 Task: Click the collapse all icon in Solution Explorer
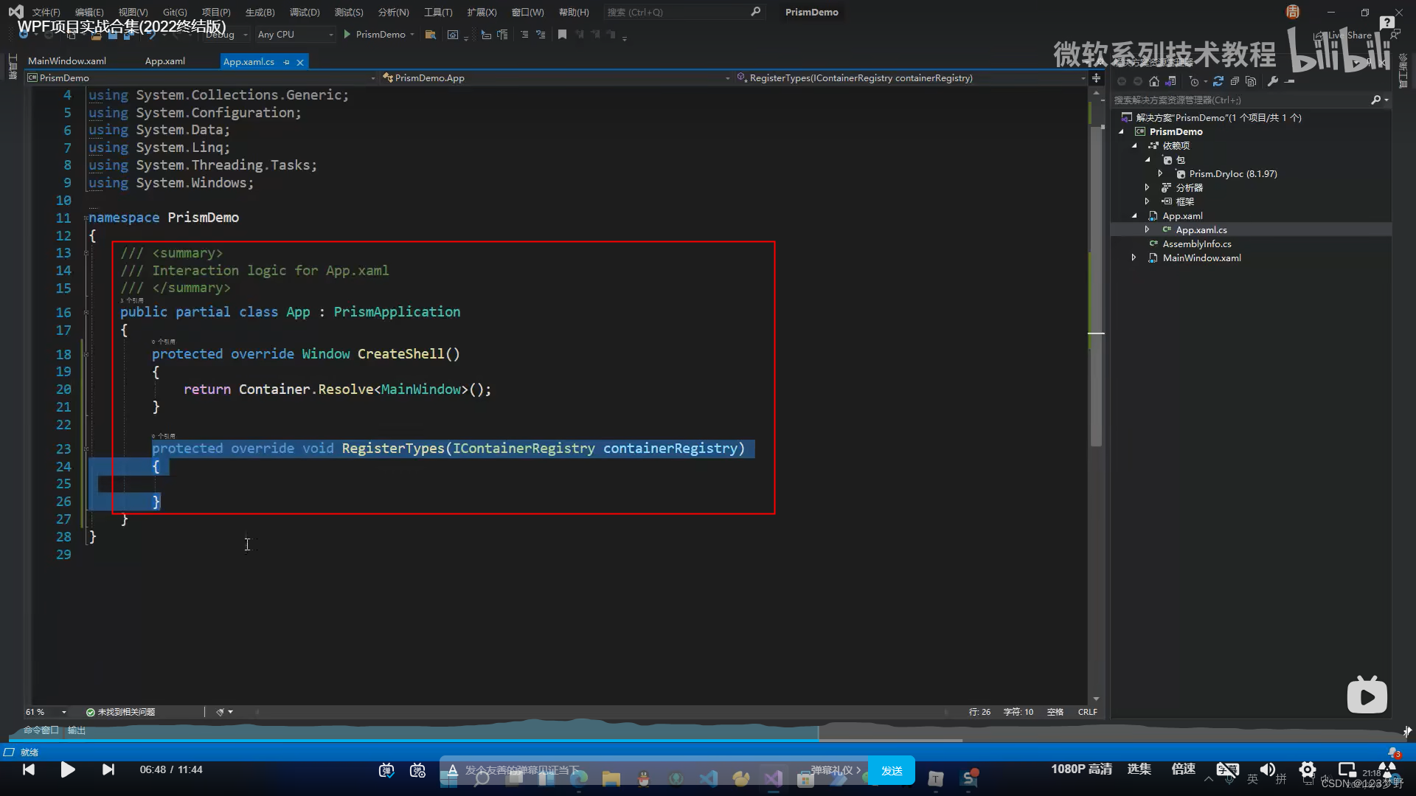(x=1235, y=81)
